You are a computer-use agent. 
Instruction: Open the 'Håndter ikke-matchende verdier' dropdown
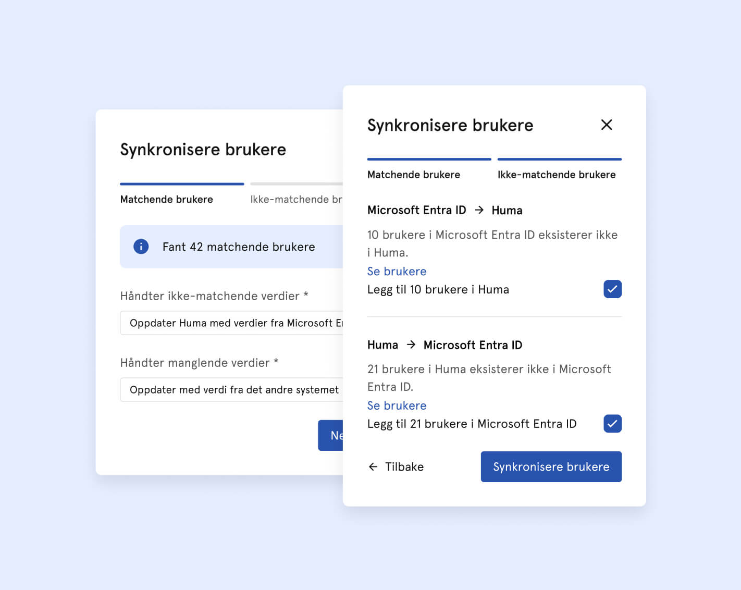[x=232, y=323]
